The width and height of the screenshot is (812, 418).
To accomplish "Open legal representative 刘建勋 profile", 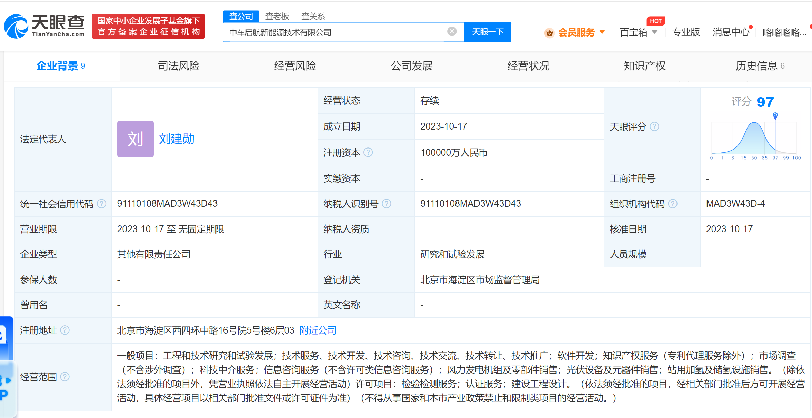I will pyautogui.click(x=177, y=139).
